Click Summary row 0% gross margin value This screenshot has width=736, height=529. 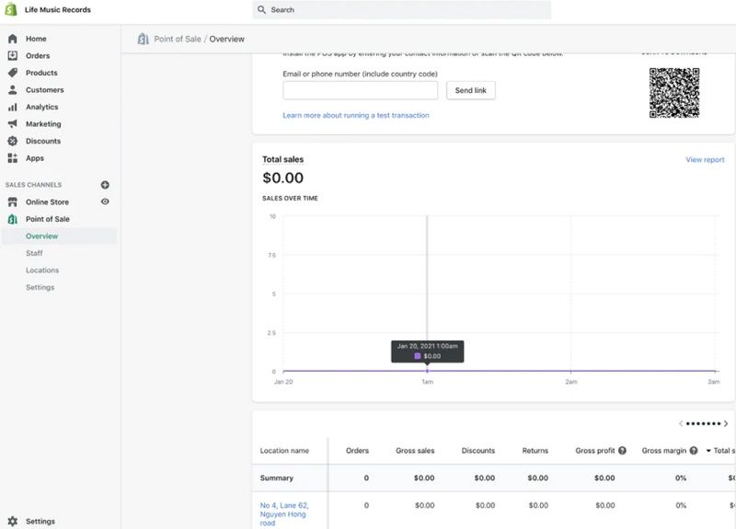click(681, 477)
